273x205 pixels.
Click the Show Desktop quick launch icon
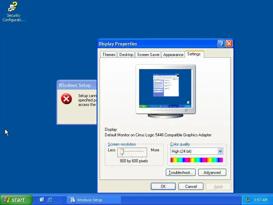(x=42, y=200)
